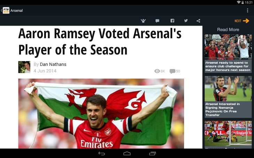Tap Android home navigation button
This screenshot has height=158, width=254.
pyautogui.click(x=127, y=153)
